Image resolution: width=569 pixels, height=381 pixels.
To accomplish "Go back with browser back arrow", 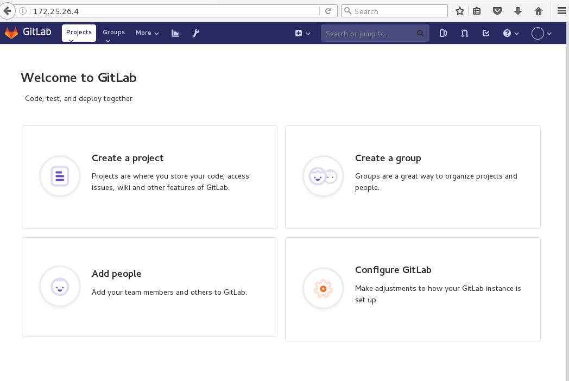I will [x=7, y=11].
